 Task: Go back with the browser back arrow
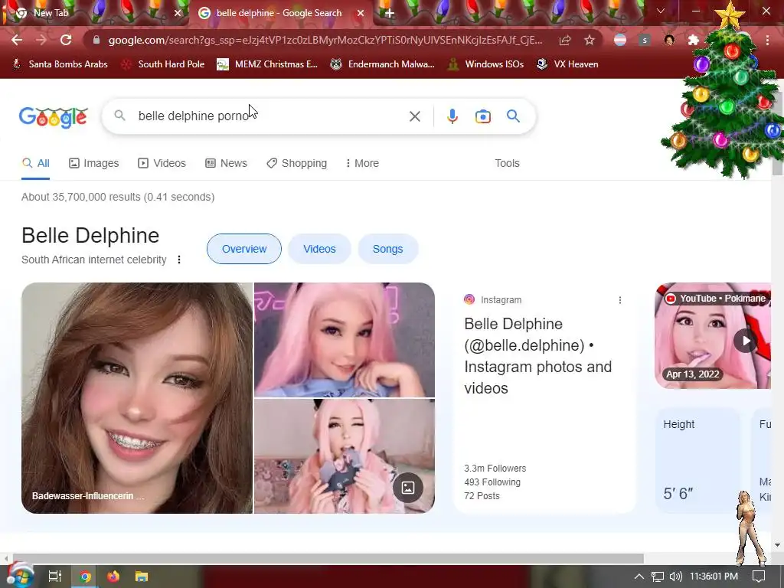17,40
